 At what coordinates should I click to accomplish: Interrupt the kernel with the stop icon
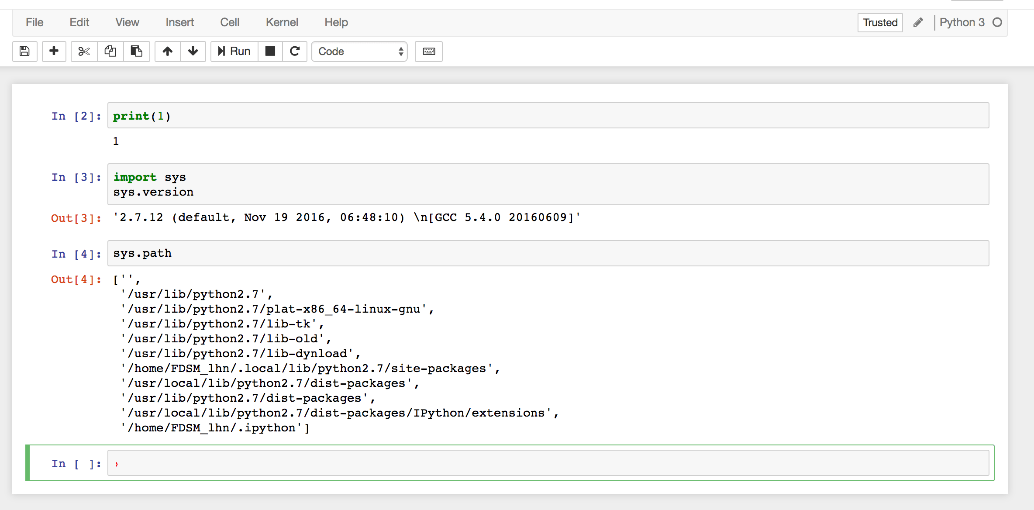(x=270, y=52)
